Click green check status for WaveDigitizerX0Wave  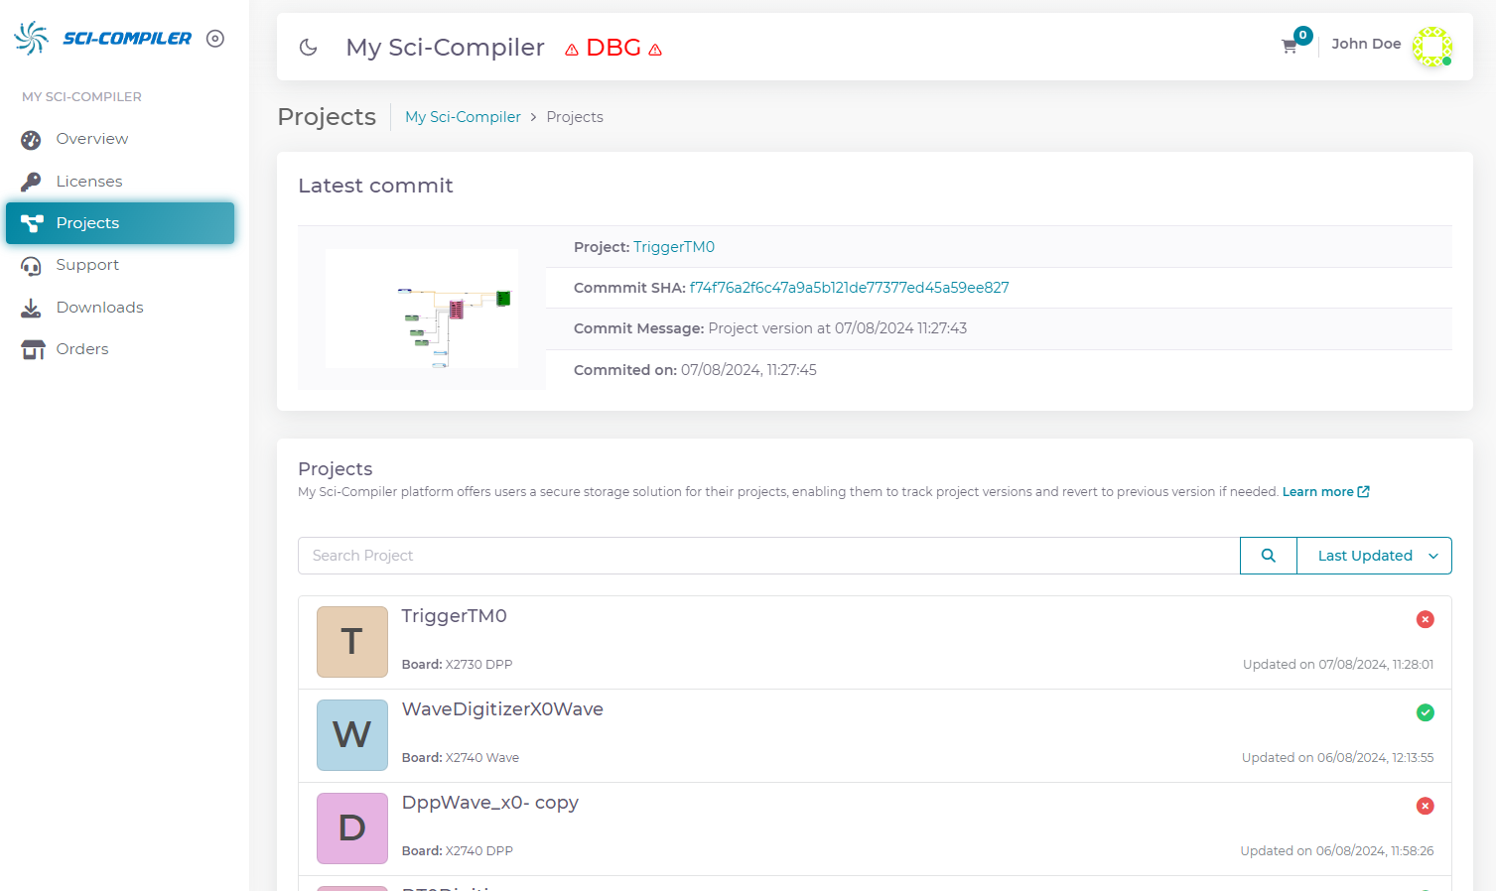pos(1425,712)
